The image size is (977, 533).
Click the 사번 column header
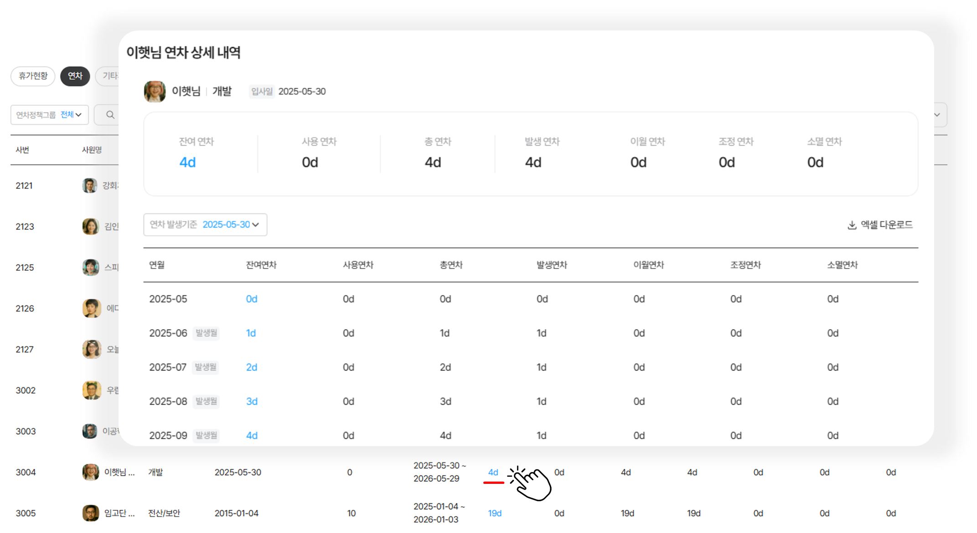[22, 150]
